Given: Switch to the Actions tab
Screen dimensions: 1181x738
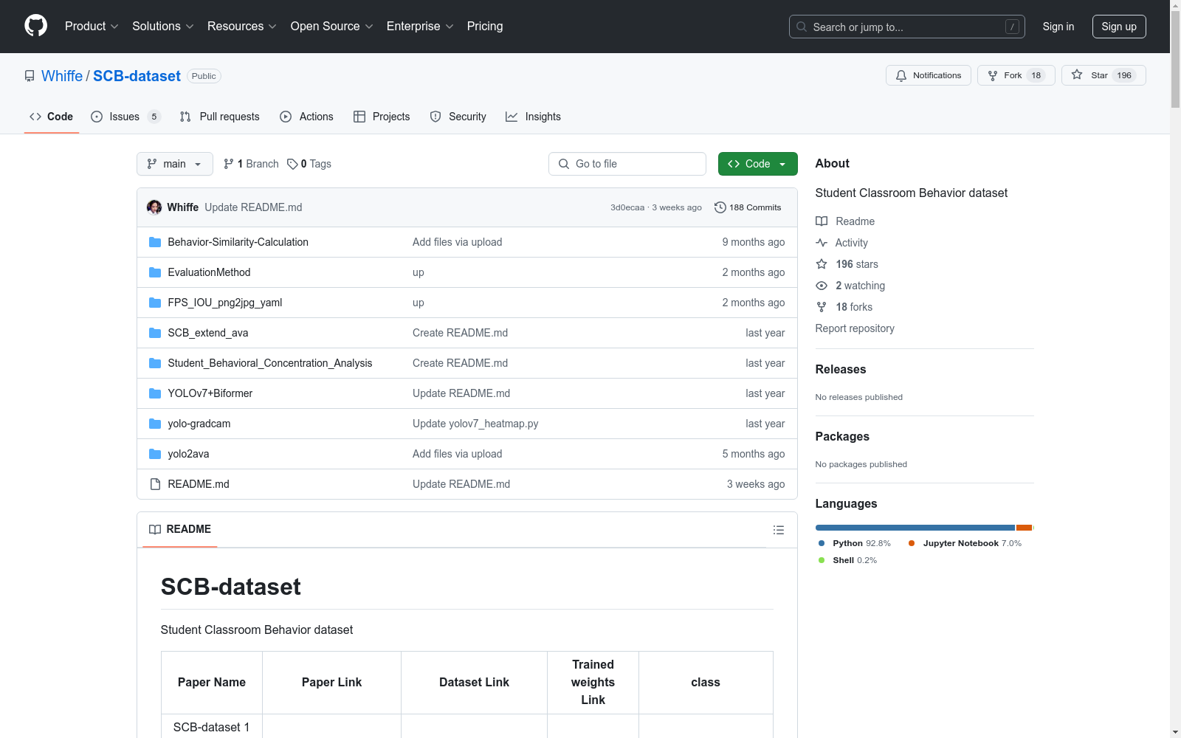Looking at the screenshot, I should point(306,117).
